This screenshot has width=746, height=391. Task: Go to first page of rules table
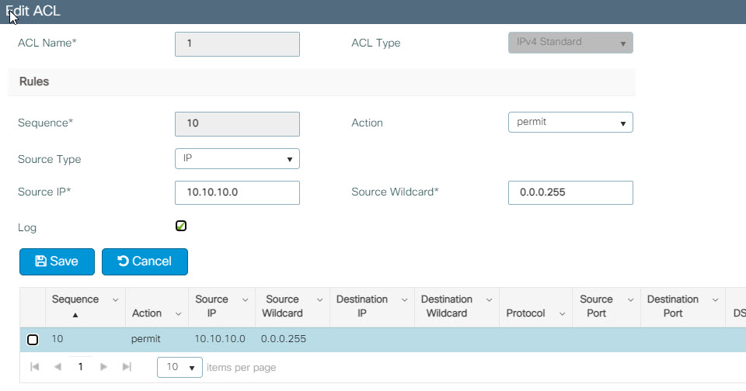35,367
